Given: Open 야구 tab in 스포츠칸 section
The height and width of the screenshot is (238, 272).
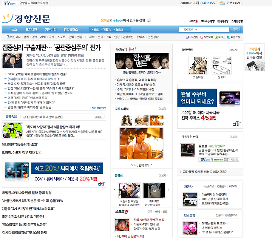Looking at the screenshot, I should [150, 212].
